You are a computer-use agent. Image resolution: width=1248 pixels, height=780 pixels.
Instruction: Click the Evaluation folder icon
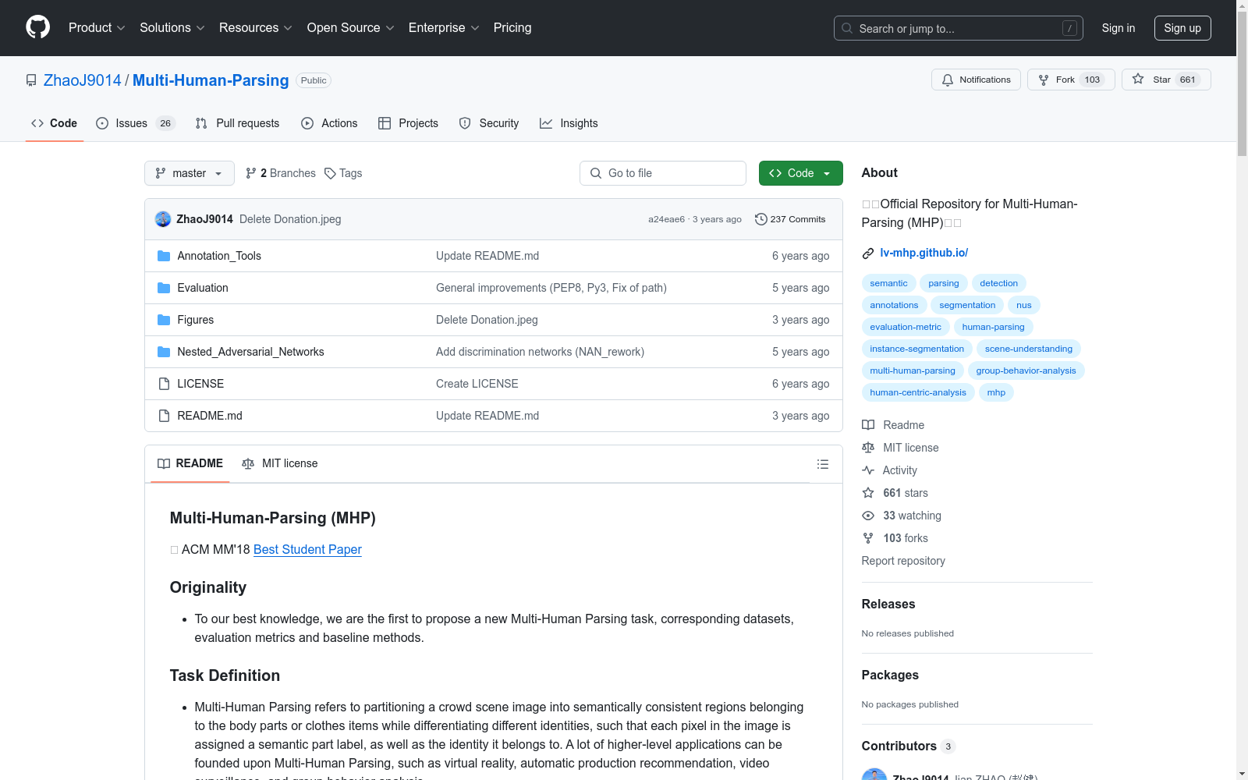[164, 288]
